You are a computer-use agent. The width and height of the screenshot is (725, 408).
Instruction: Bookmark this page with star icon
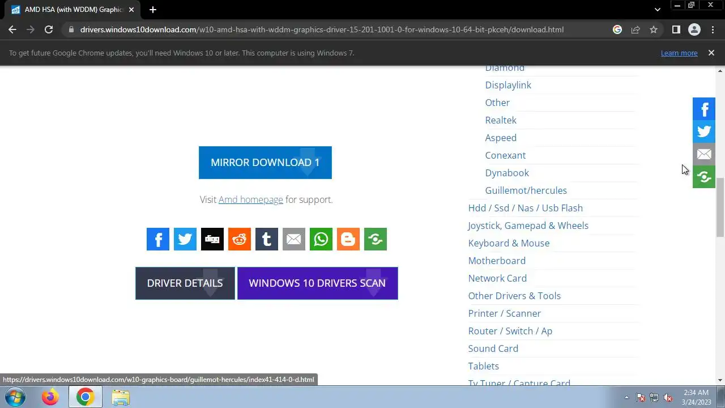pos(654,29)
